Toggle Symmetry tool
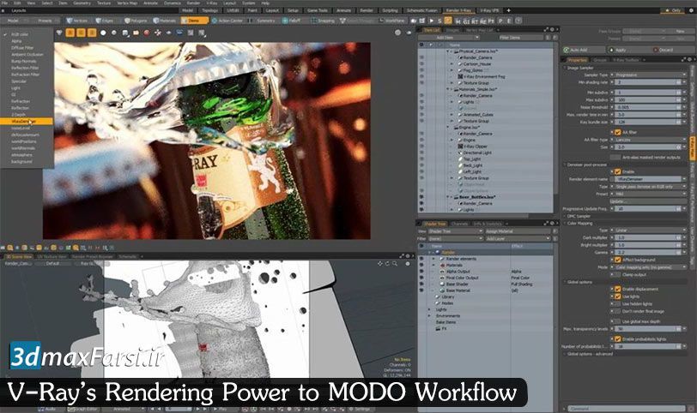The height and width of the screenshot is (413, 697). [x=263, y=21]
